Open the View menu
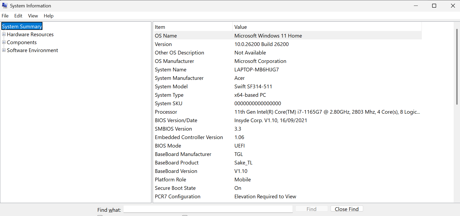The image size is (460, 216). coord(33,16)
